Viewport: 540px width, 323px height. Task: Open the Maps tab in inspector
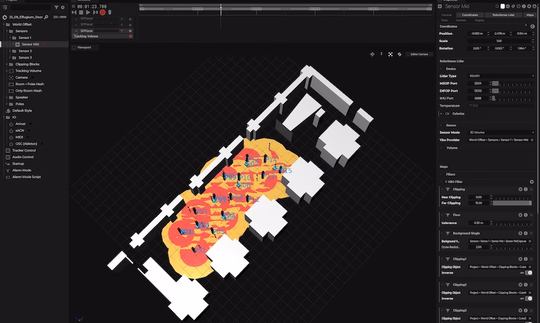click(x=529, y=15)
